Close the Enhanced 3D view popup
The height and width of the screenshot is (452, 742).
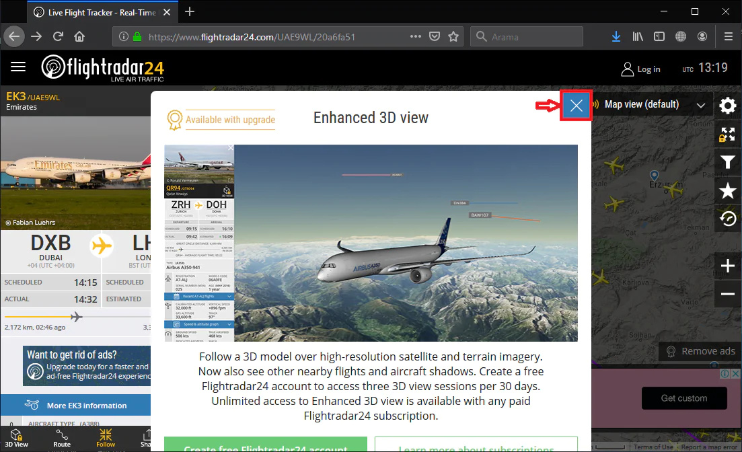[x=576, y=105]
